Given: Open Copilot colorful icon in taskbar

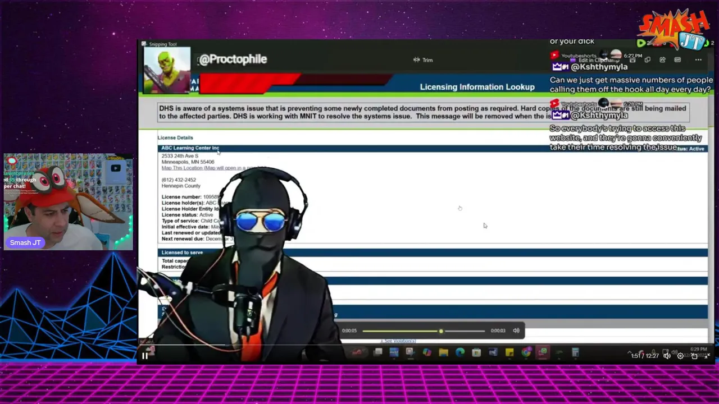Looking at the screenshot, I should coord(426,352).
